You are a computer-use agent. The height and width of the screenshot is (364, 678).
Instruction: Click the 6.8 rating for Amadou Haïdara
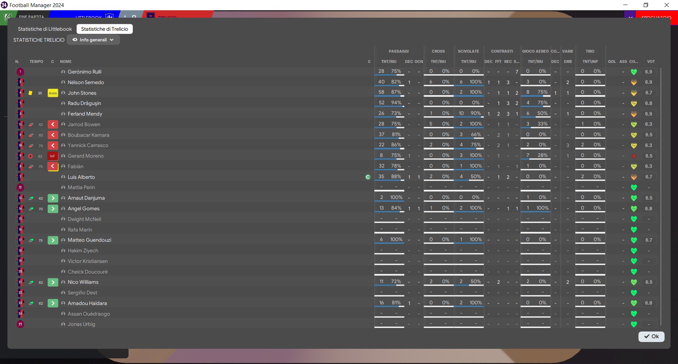(x=649, y=303)
